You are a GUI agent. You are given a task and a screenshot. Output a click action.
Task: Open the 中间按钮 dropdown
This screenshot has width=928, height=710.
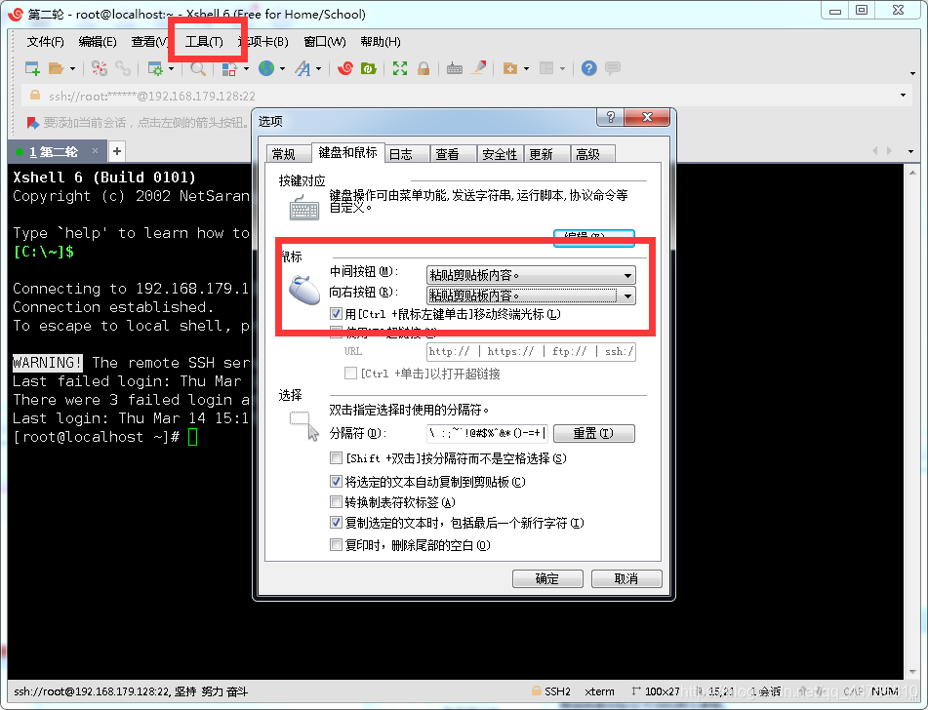click(531, 275)
